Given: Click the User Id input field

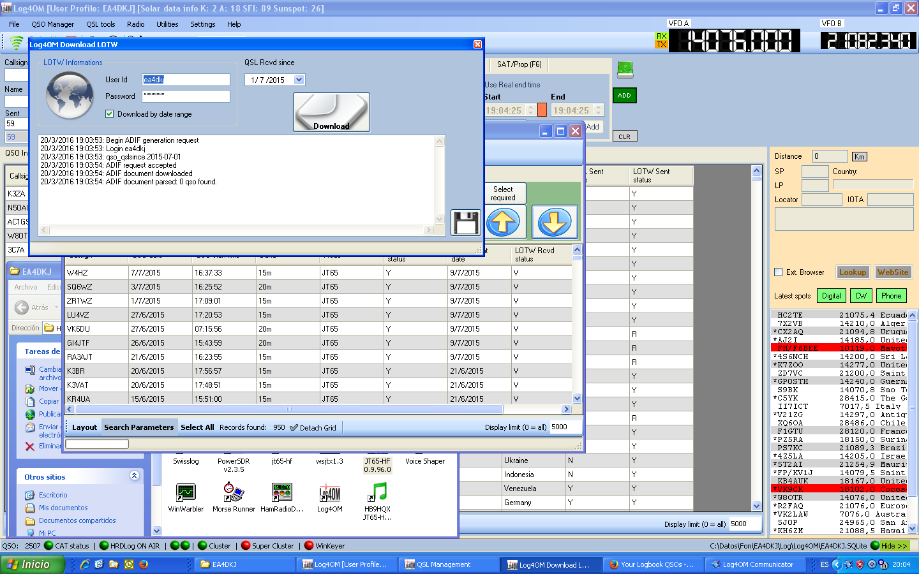Looking at the screenshot, I should tap(186, 80).
